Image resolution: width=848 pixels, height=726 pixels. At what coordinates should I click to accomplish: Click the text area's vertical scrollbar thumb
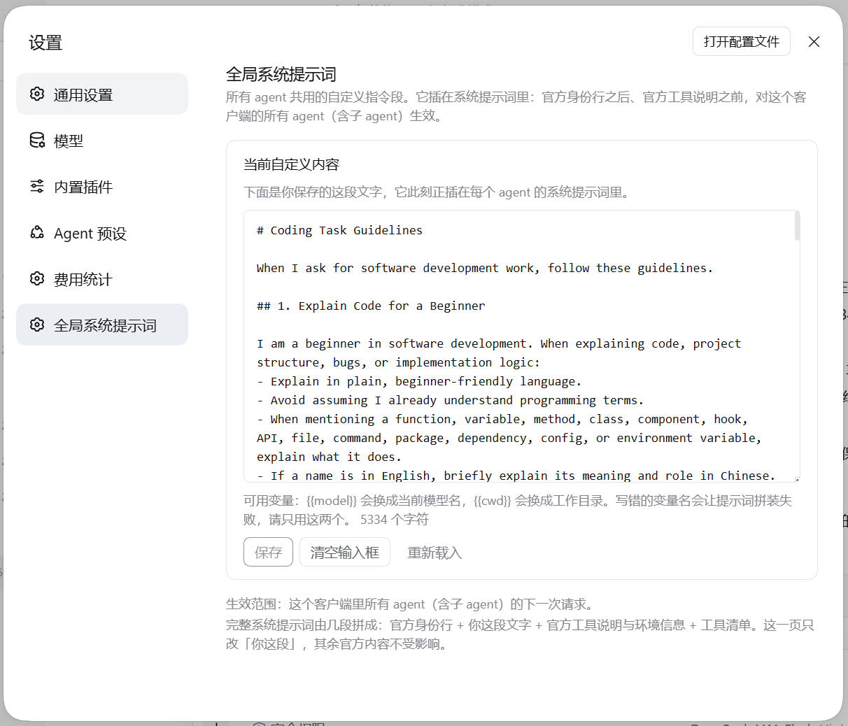pos(797,226)
